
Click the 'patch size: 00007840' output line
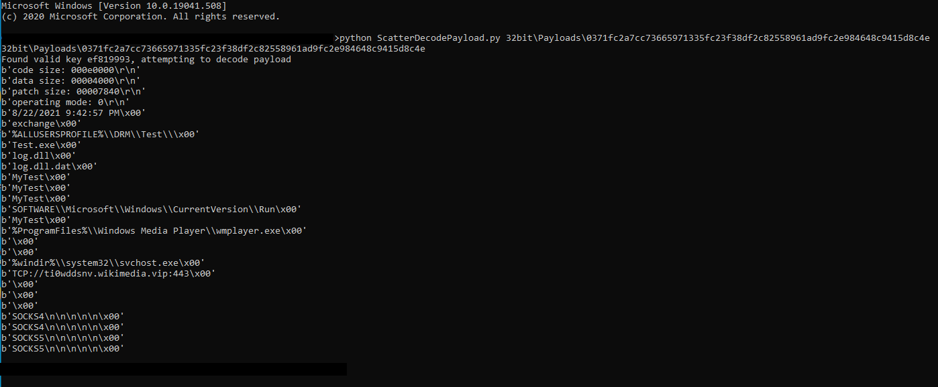[73, 92]
